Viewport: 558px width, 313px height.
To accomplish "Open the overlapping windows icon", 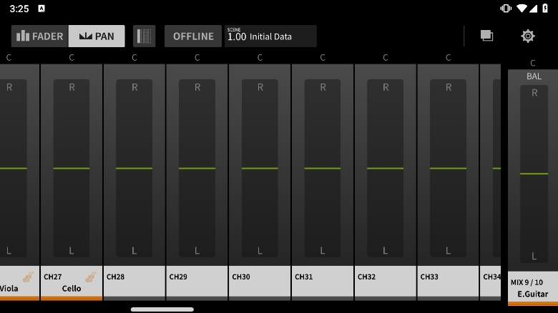I will pyautogui.click(x=487, y=36).
